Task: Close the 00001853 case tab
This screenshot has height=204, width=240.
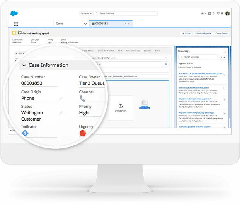Action: coord(129,24)
